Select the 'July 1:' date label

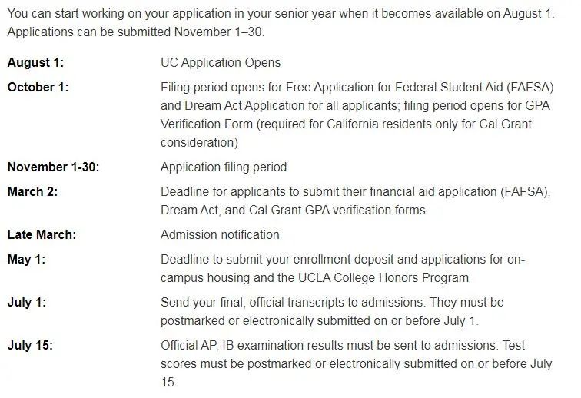click(x=27, y=303)
